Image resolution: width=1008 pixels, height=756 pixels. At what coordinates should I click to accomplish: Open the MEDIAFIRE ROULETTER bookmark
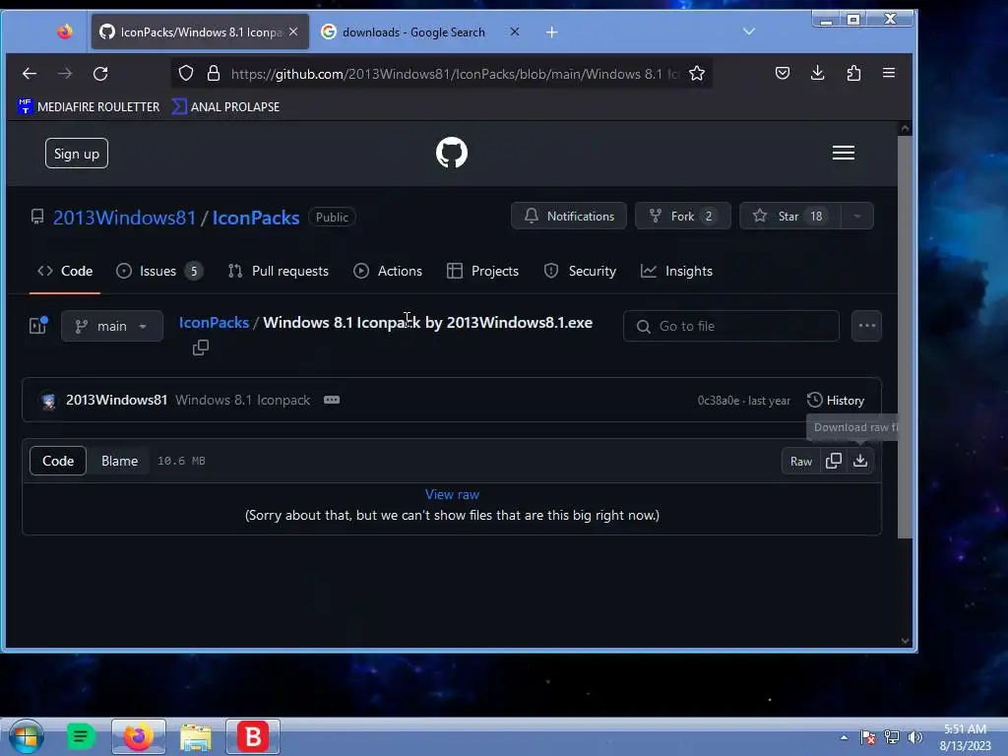coord(90,106)
